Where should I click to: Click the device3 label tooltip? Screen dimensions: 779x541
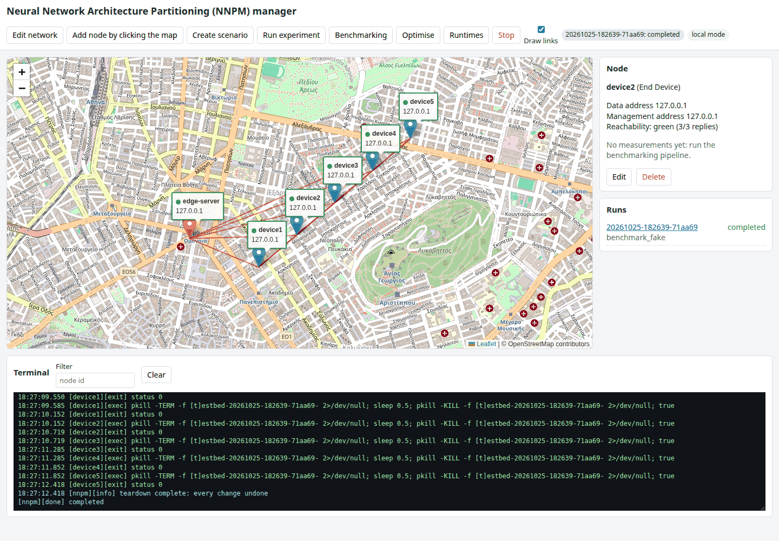[342, 170]
